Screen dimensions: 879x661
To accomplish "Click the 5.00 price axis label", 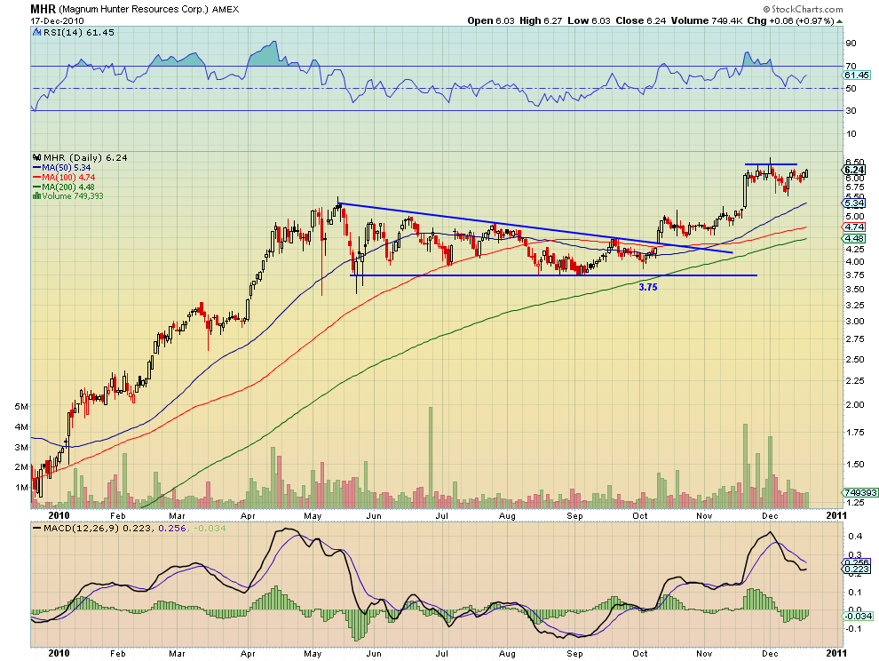I will 855,216.
